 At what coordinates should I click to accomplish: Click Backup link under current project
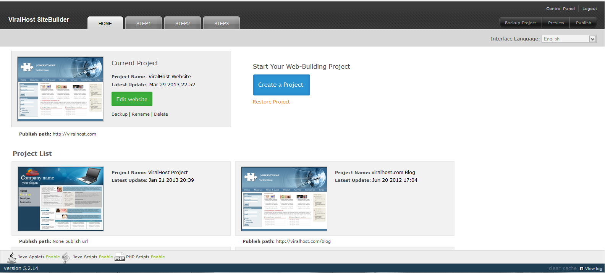[x=120, y=114]
